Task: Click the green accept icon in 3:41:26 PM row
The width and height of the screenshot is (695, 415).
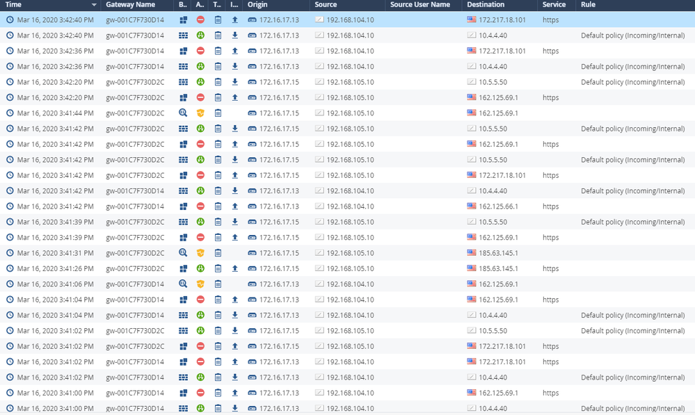Action: click(x=200, y=268)
